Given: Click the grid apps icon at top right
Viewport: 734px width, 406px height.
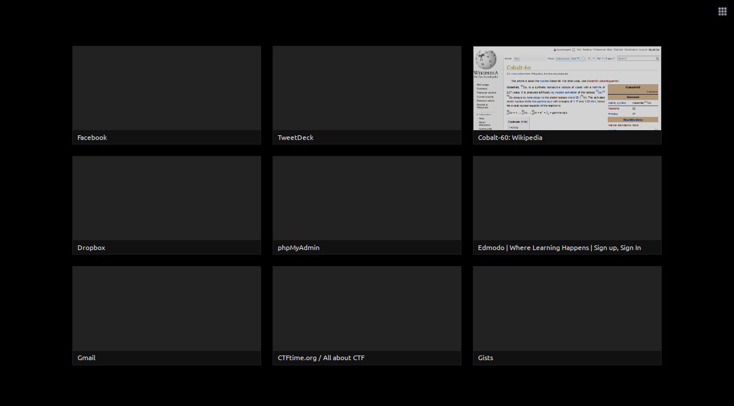Looking at the screenshot, I should pos(723,11).
